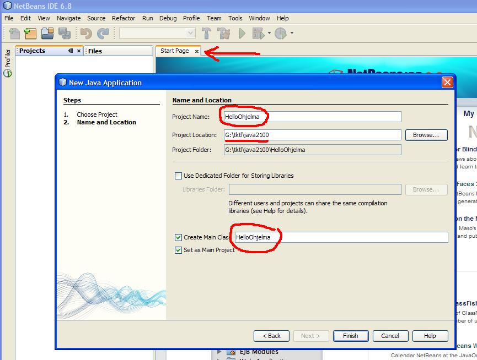This screenshot has height=360, width=477.
Task: Switch to the Projects tab
Action: (x=32, y=51)
